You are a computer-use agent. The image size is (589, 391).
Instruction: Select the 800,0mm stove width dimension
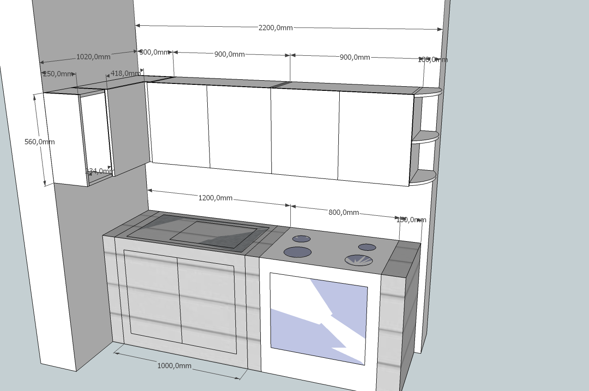(343, 212)
